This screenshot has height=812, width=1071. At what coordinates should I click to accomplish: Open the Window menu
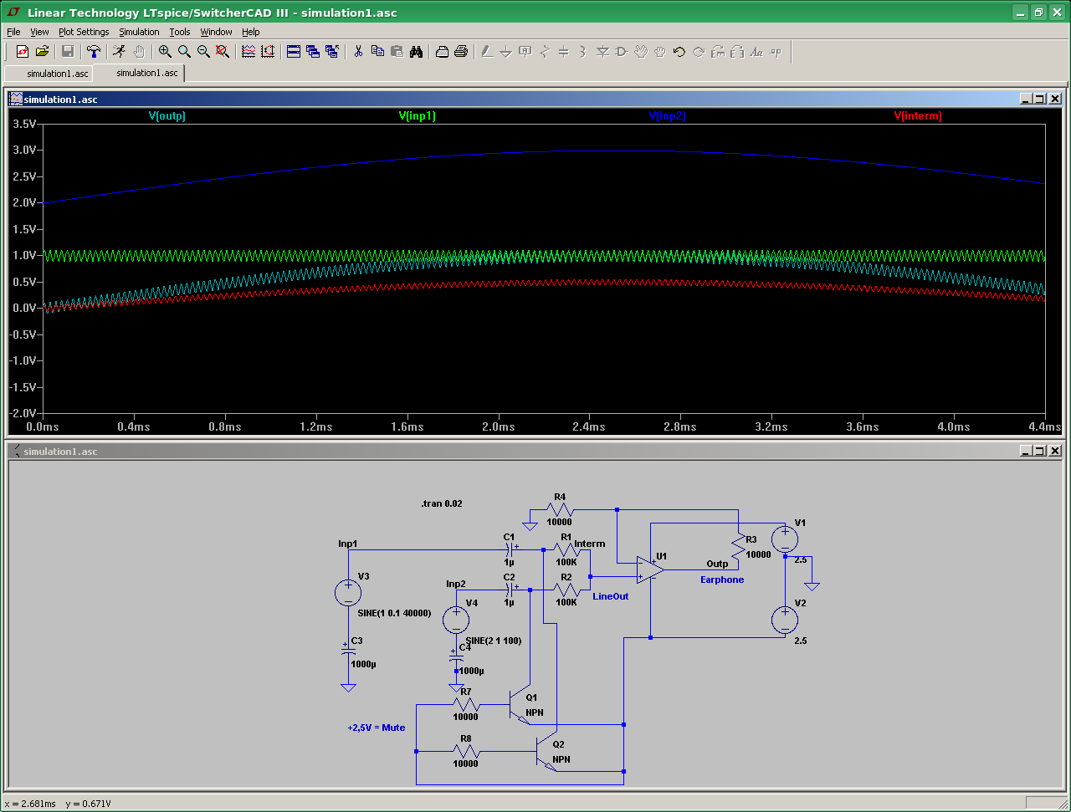tap(216, 32)
